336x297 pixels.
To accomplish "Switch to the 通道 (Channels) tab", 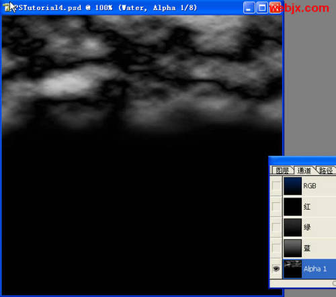I will pyautogui.click(x=304, y=171).
